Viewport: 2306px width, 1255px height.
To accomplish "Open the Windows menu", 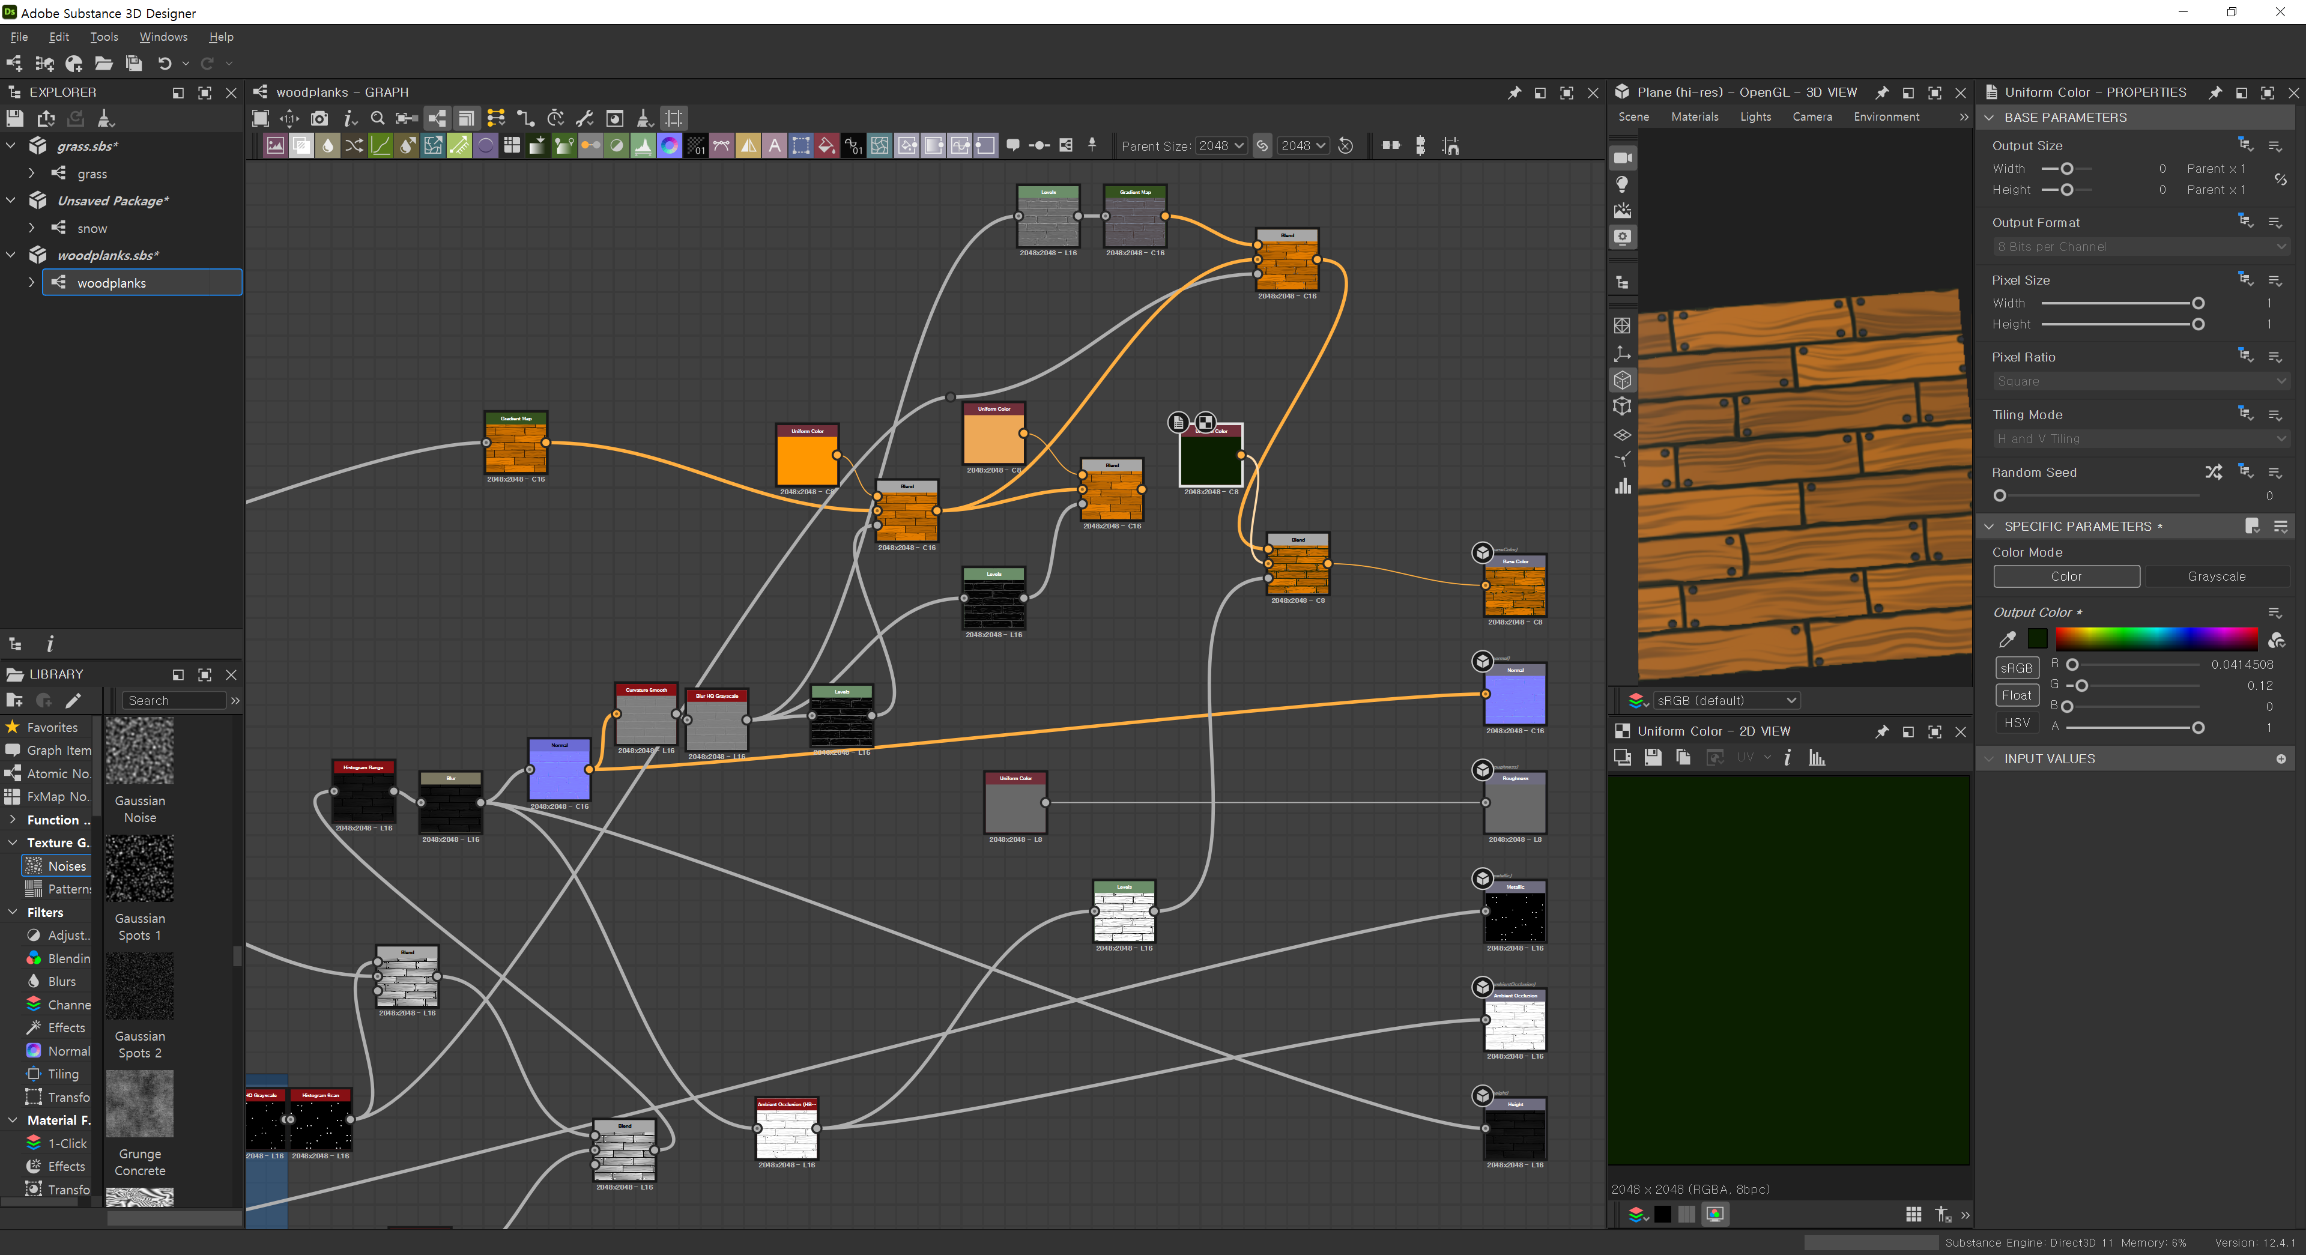I will tap(163, 37).
